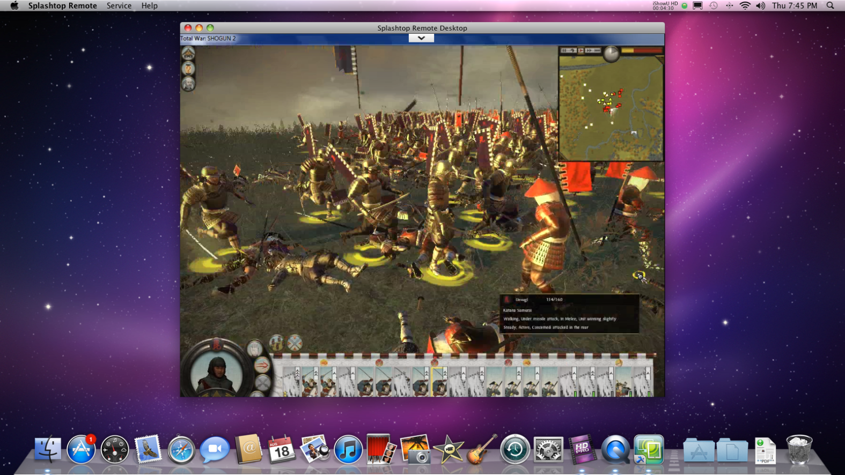The height and width of the screenshot is (475, 845).
Task: Open Dashboard from the Dock
Action: [115, 449]
